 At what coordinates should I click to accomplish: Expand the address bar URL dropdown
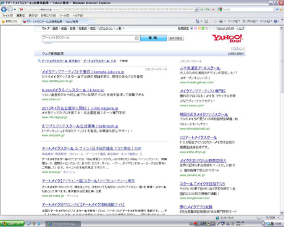coord(196,9)
